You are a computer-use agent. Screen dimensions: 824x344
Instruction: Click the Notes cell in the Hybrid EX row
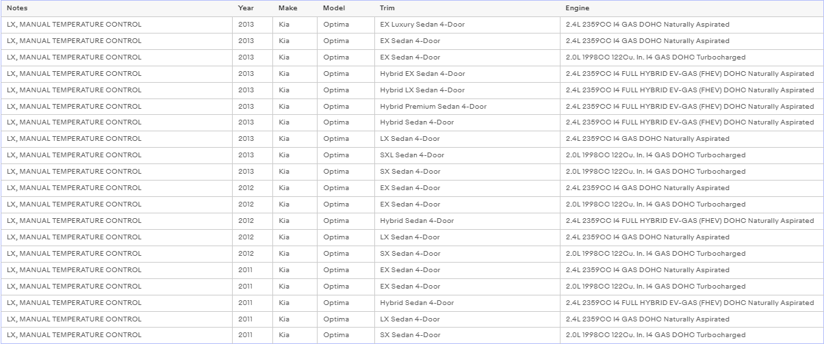(116, 74)
